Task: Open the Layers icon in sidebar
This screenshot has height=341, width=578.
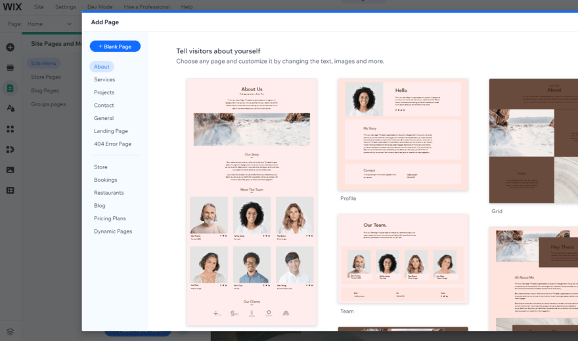Action: tap(11, 332)
